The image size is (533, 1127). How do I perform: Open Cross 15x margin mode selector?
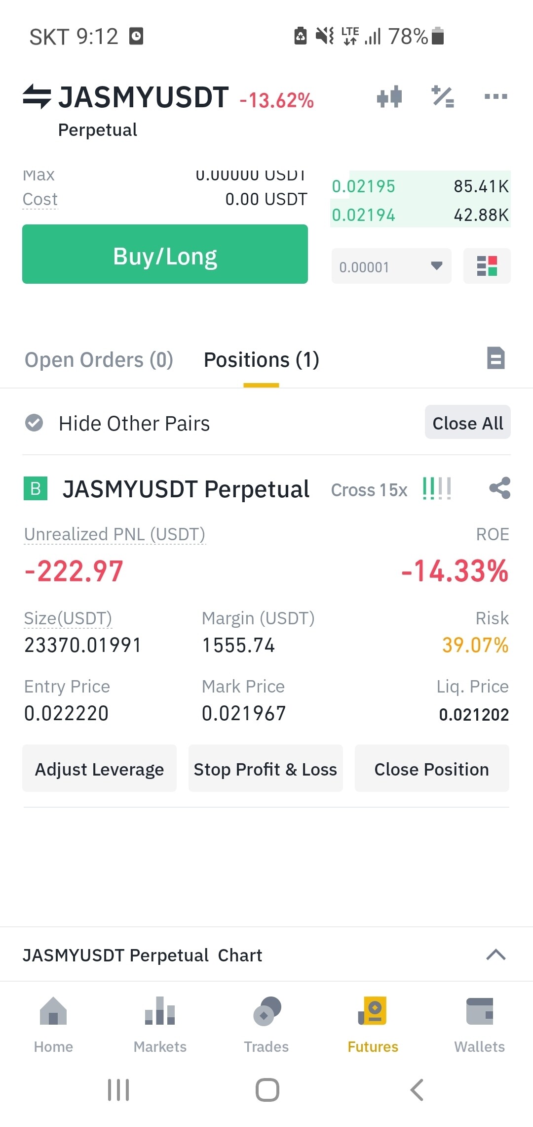click(x=369, y=490)
